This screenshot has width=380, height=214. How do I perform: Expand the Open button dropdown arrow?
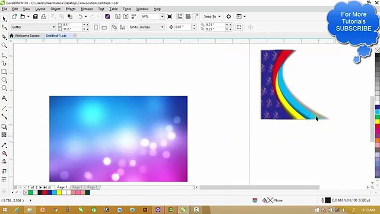pyautogui.click(x=28, y=17)
